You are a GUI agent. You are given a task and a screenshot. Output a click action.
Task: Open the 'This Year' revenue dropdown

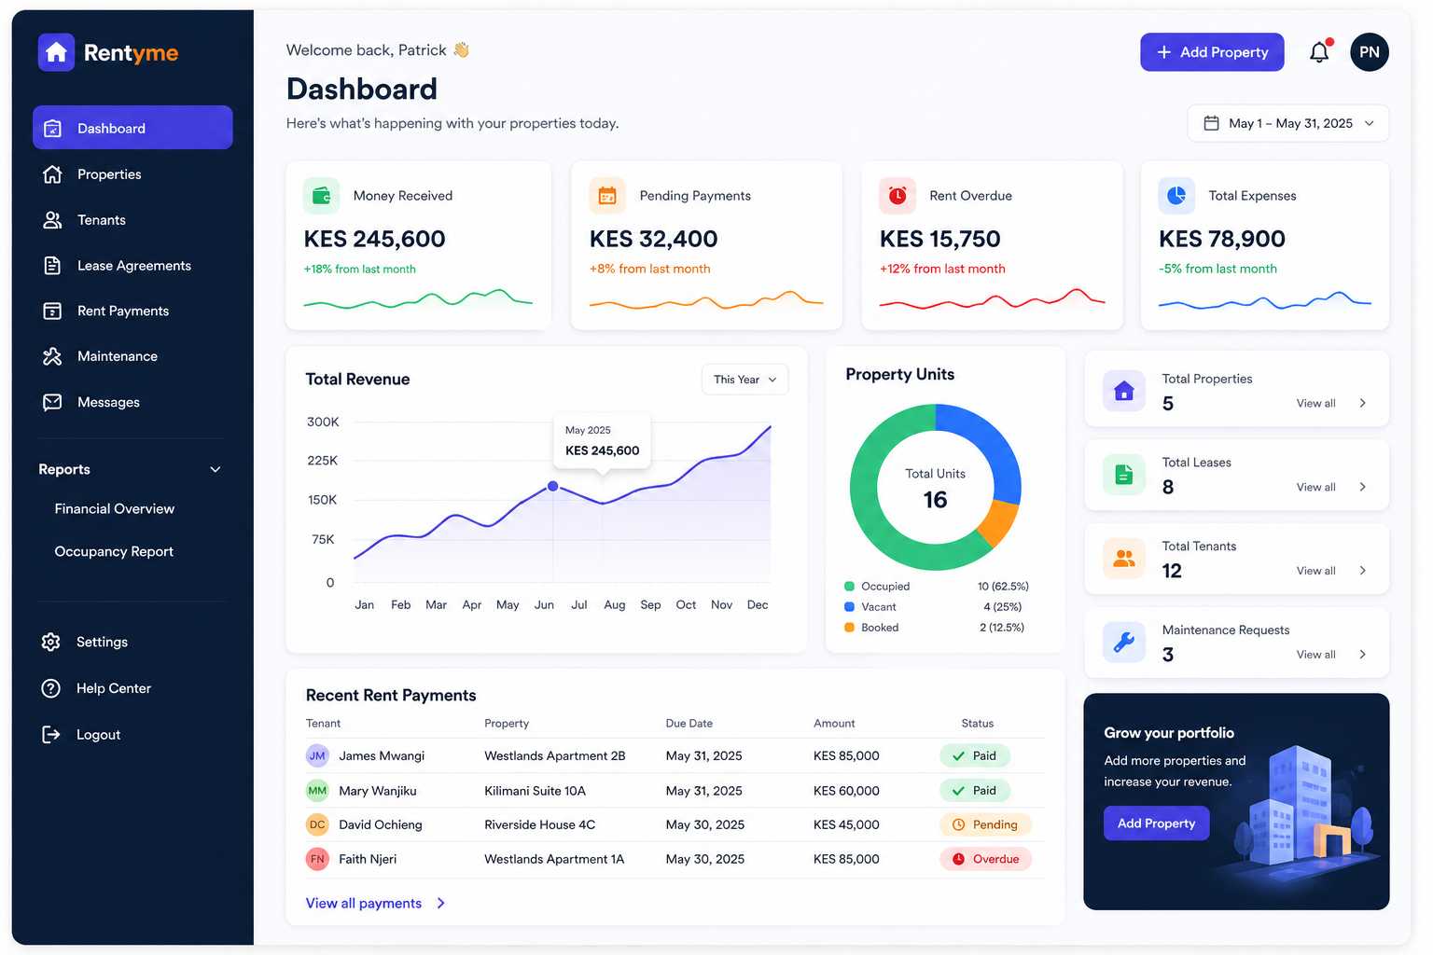744,380
